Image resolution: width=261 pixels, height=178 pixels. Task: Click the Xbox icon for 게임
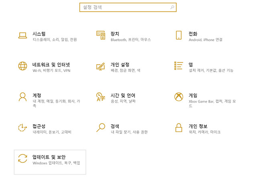pyautogui.click(x=179, y=97)
